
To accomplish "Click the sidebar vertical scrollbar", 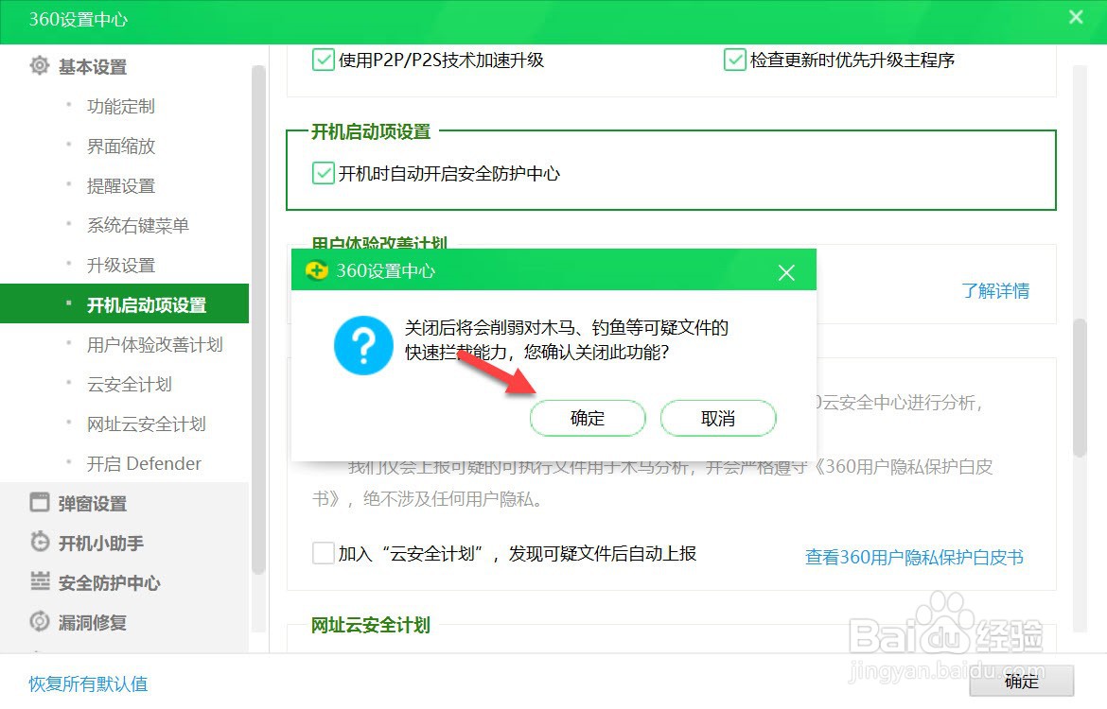I will pos(258,321).
